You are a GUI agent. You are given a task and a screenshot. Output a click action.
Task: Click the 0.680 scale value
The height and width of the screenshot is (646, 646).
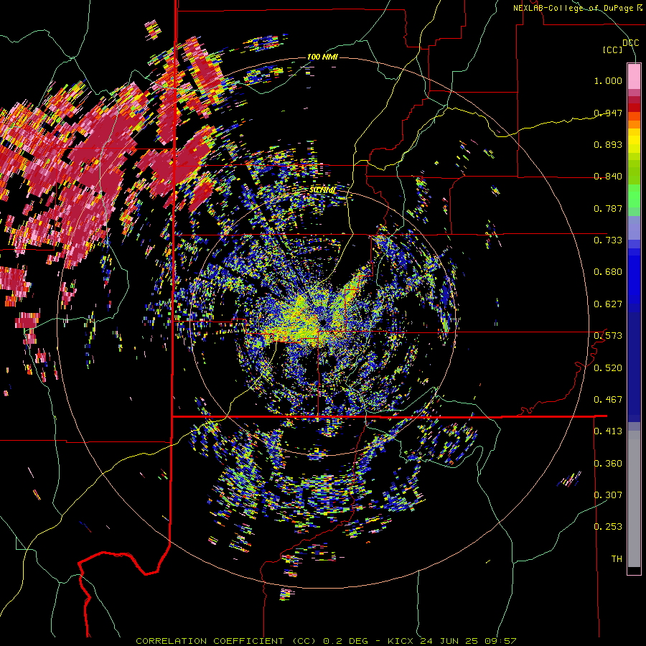point(608,272)
